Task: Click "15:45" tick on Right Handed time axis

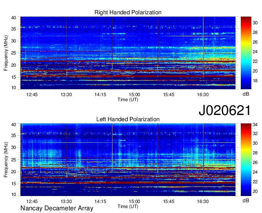Action: click(169, 95)
